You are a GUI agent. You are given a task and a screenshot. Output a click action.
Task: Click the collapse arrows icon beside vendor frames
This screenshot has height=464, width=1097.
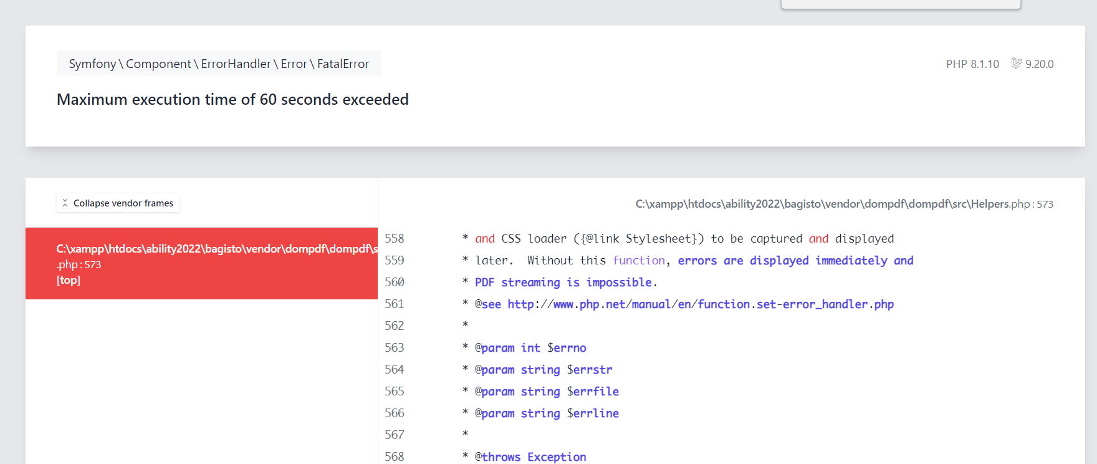click(x=65, y=203)
